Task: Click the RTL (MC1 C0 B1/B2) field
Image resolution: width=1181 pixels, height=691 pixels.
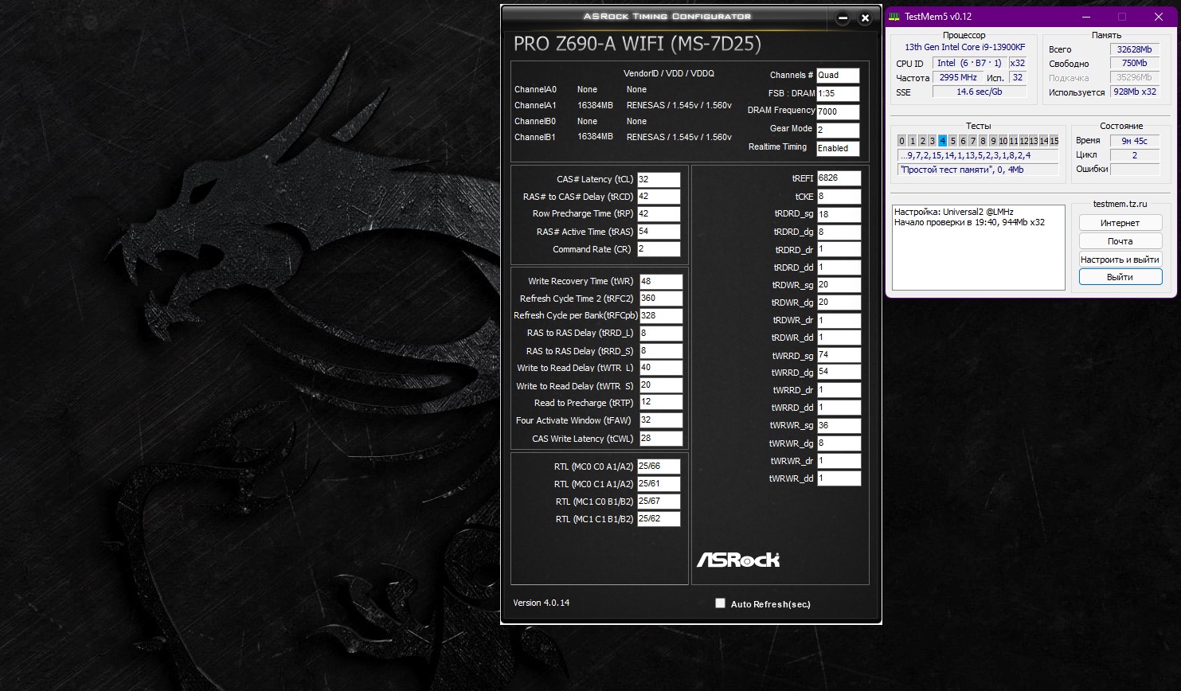Action: click(659, 502)
